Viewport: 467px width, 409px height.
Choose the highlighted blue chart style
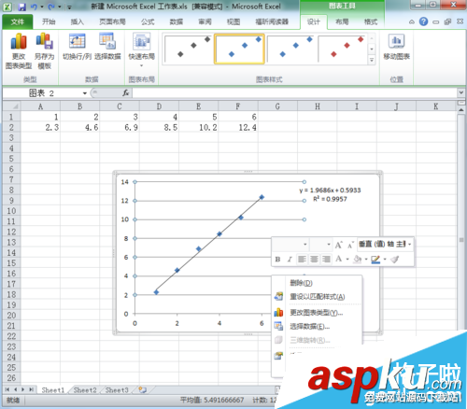(x=239, y=49)
